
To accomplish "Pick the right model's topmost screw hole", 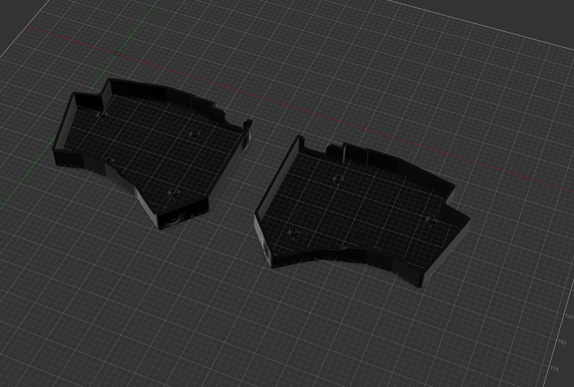I will coord(338,179).
